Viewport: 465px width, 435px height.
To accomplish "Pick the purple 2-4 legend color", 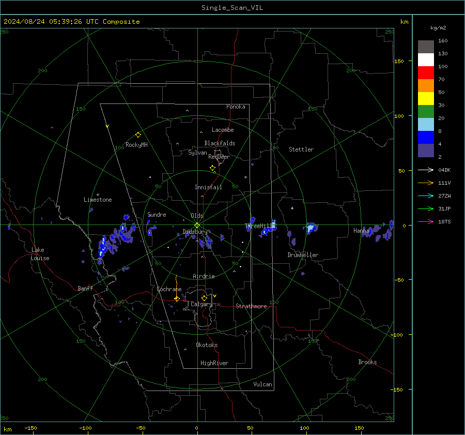I will [426, 150].
